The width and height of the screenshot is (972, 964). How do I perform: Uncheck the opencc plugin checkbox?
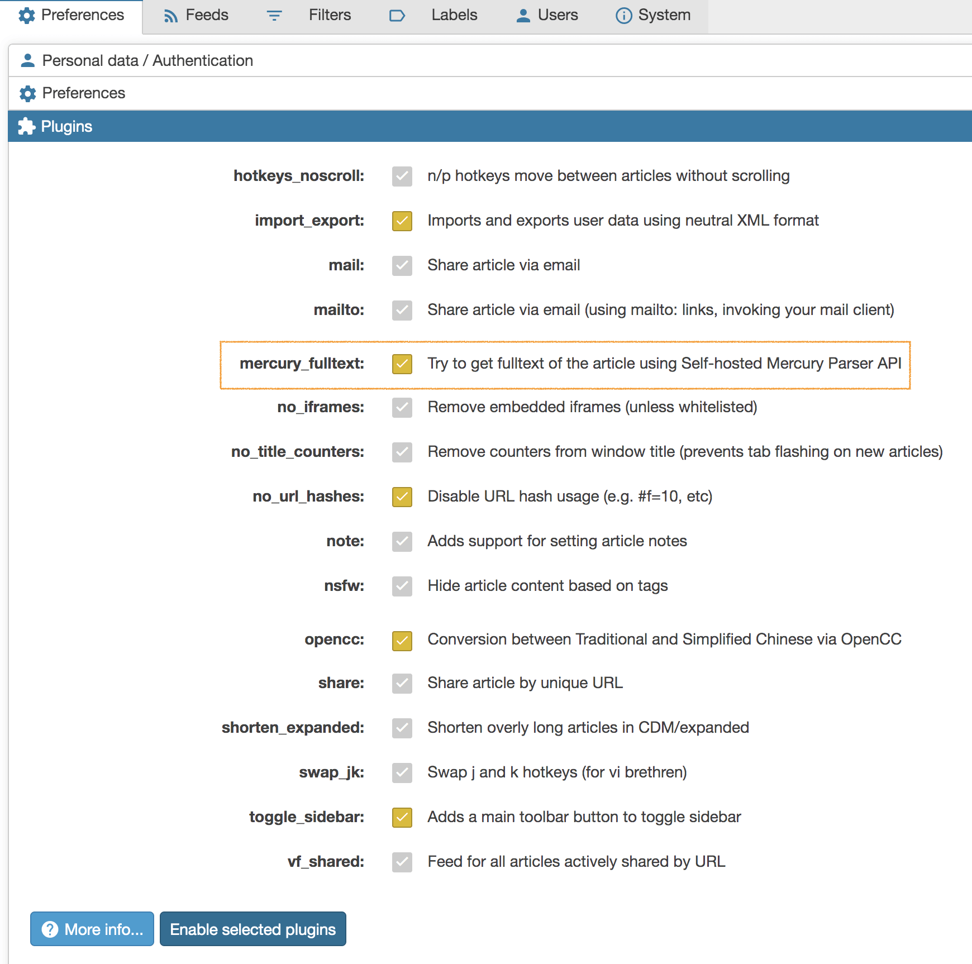click(402, 641)
